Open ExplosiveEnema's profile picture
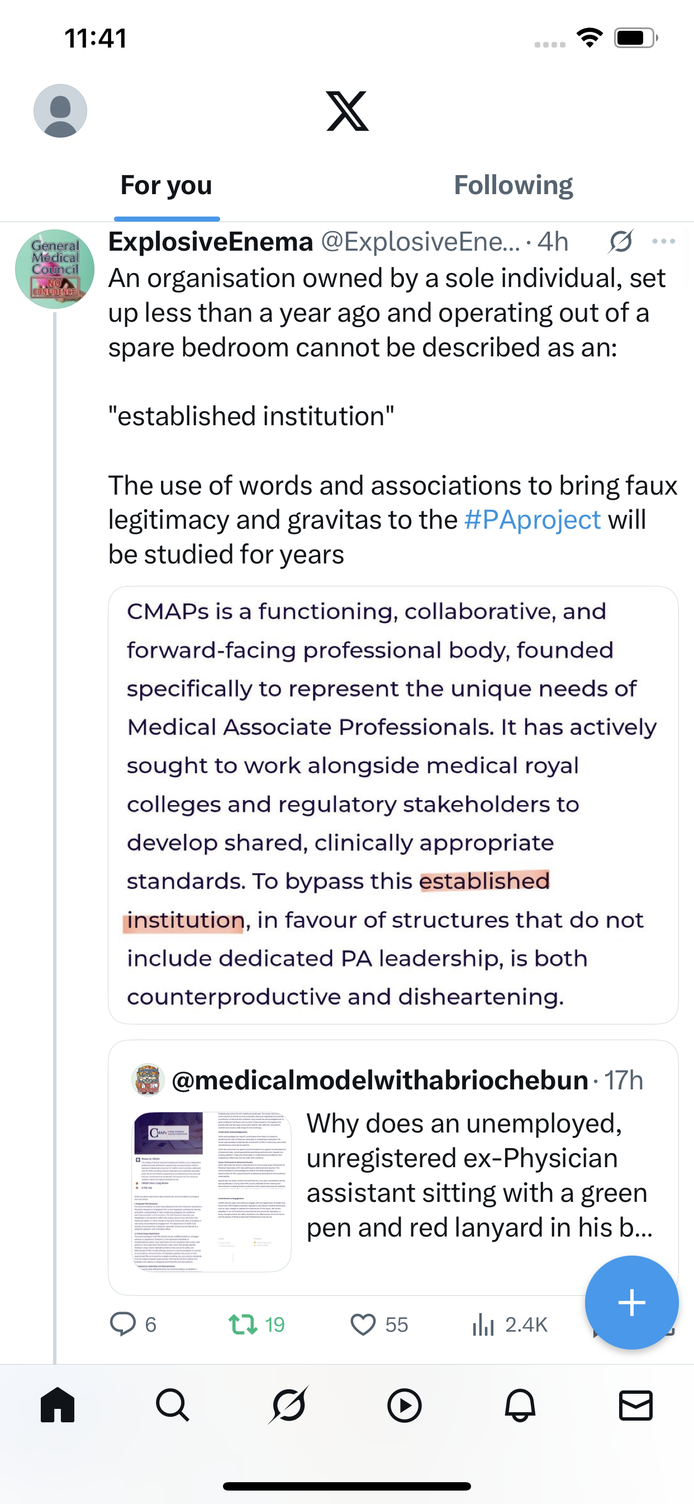 55,269
